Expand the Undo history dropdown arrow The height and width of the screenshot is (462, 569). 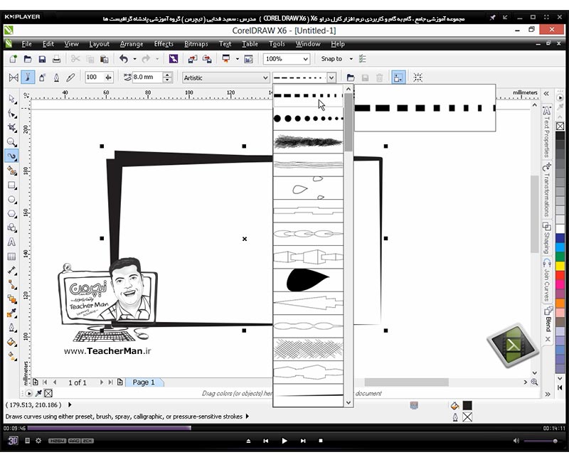pyautogui.click(x=134, y=59)
